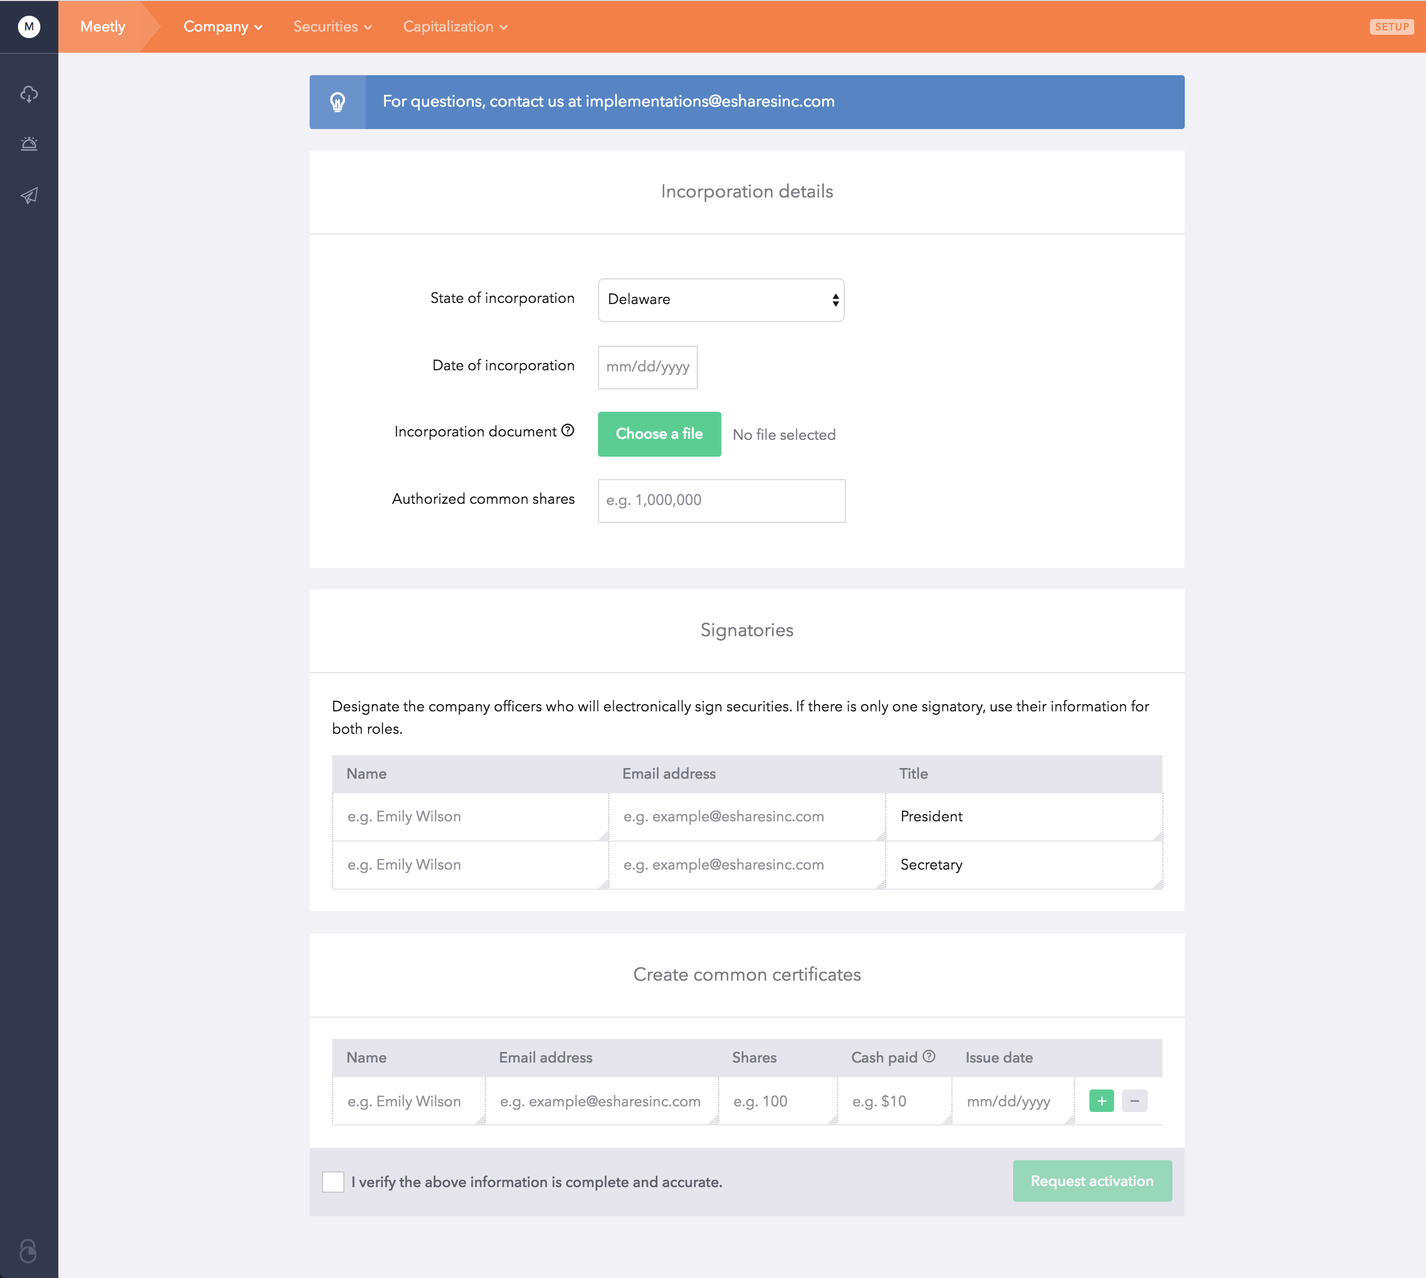The image size is (1426, 1278).
Task: Click the Meetly breadcrumb tab
Action: point(103,27)
